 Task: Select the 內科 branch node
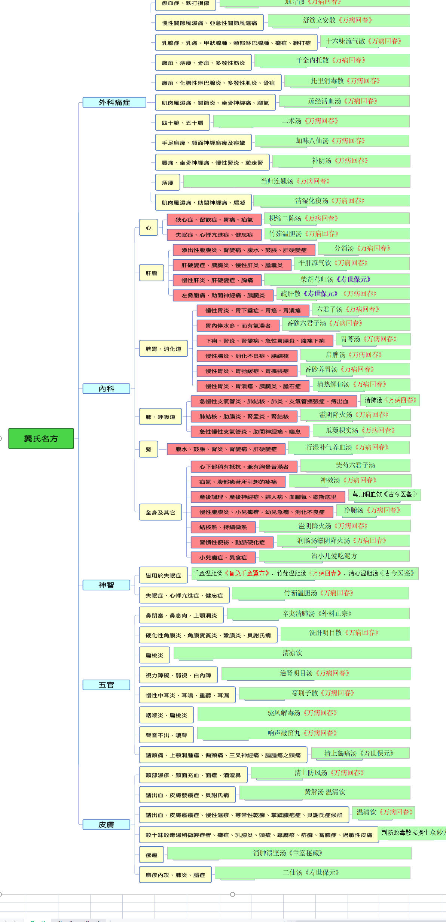tap(106, 389)
